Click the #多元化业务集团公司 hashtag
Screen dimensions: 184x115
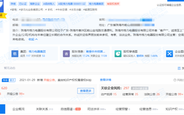(31, 9)
